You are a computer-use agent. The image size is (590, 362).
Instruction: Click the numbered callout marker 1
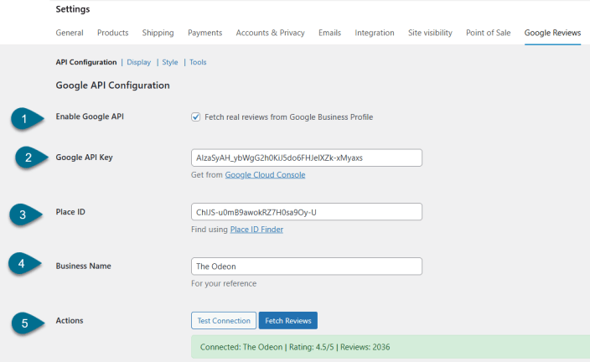click(x=24, y=118)
